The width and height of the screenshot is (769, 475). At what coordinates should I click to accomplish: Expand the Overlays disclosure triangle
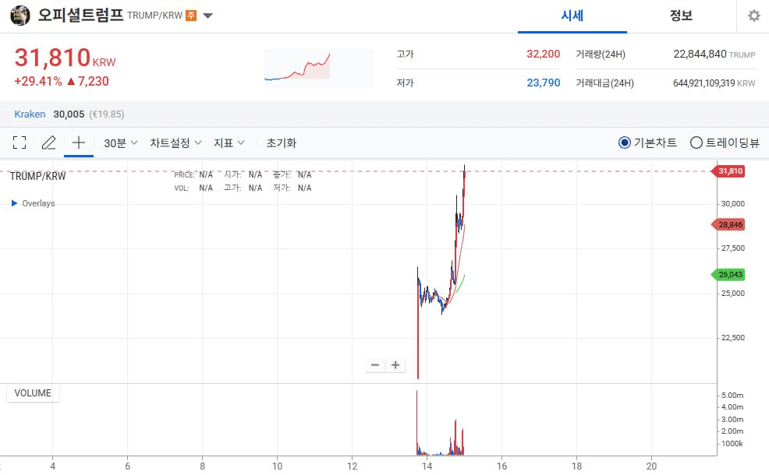(x=14, y=202)
